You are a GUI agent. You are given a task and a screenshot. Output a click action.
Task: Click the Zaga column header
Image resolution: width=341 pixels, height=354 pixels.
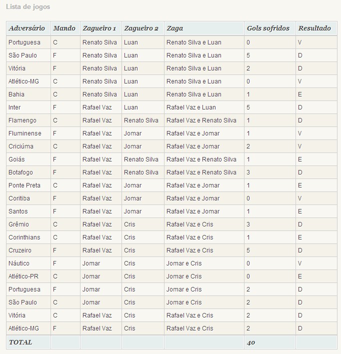[175, 28]
